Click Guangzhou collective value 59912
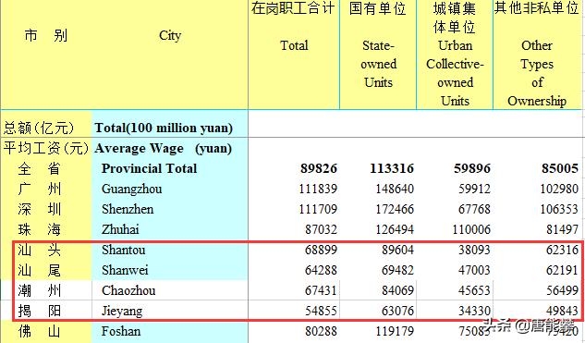585x343 pixels. (x=474, y=189)
